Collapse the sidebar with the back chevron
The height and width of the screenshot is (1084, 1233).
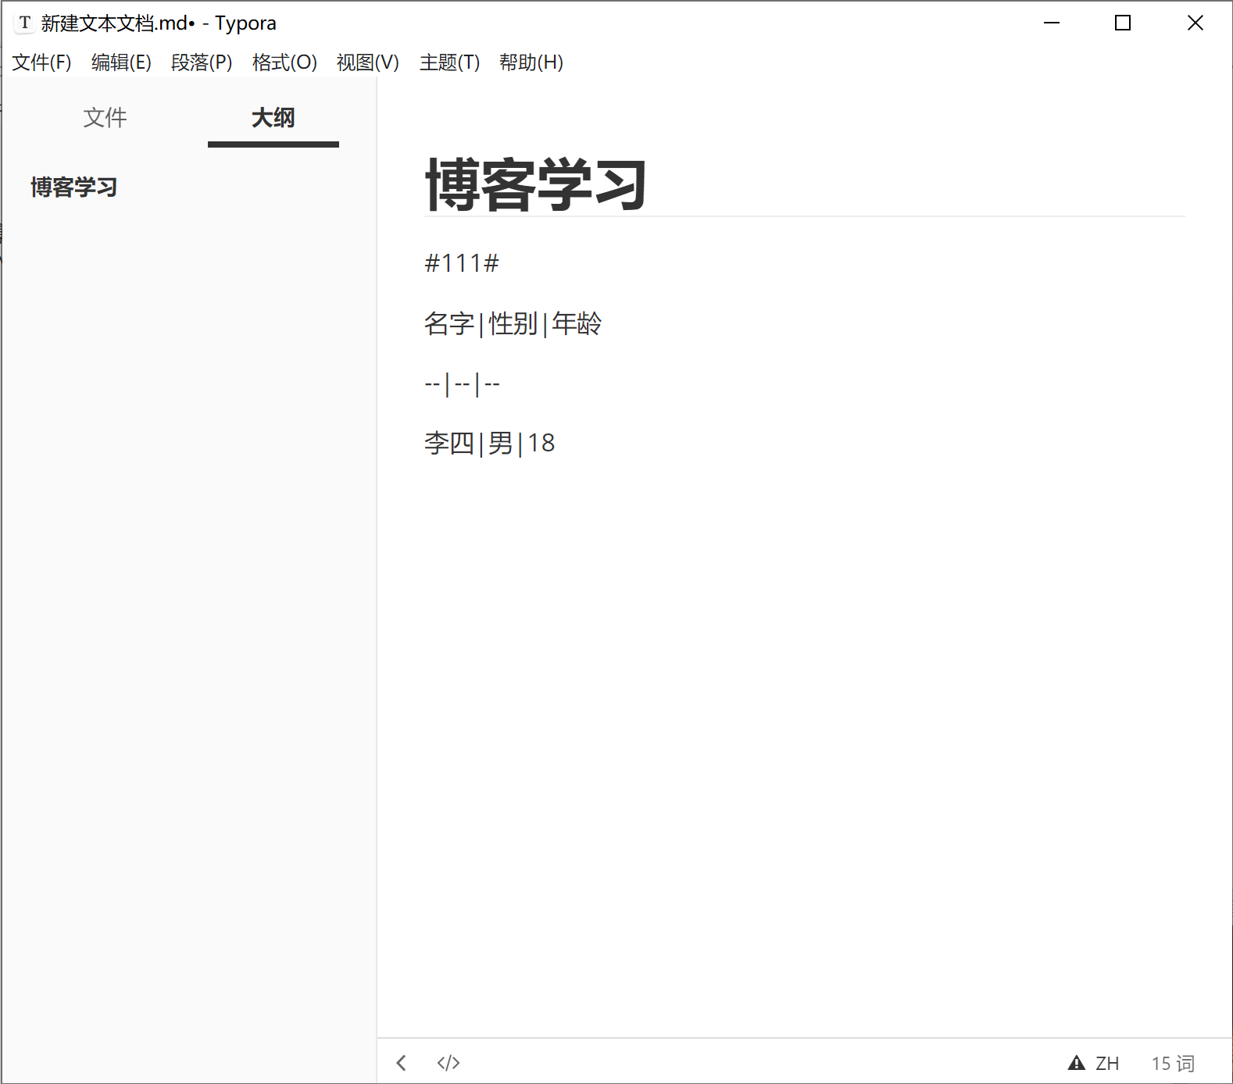point(401,1063)
